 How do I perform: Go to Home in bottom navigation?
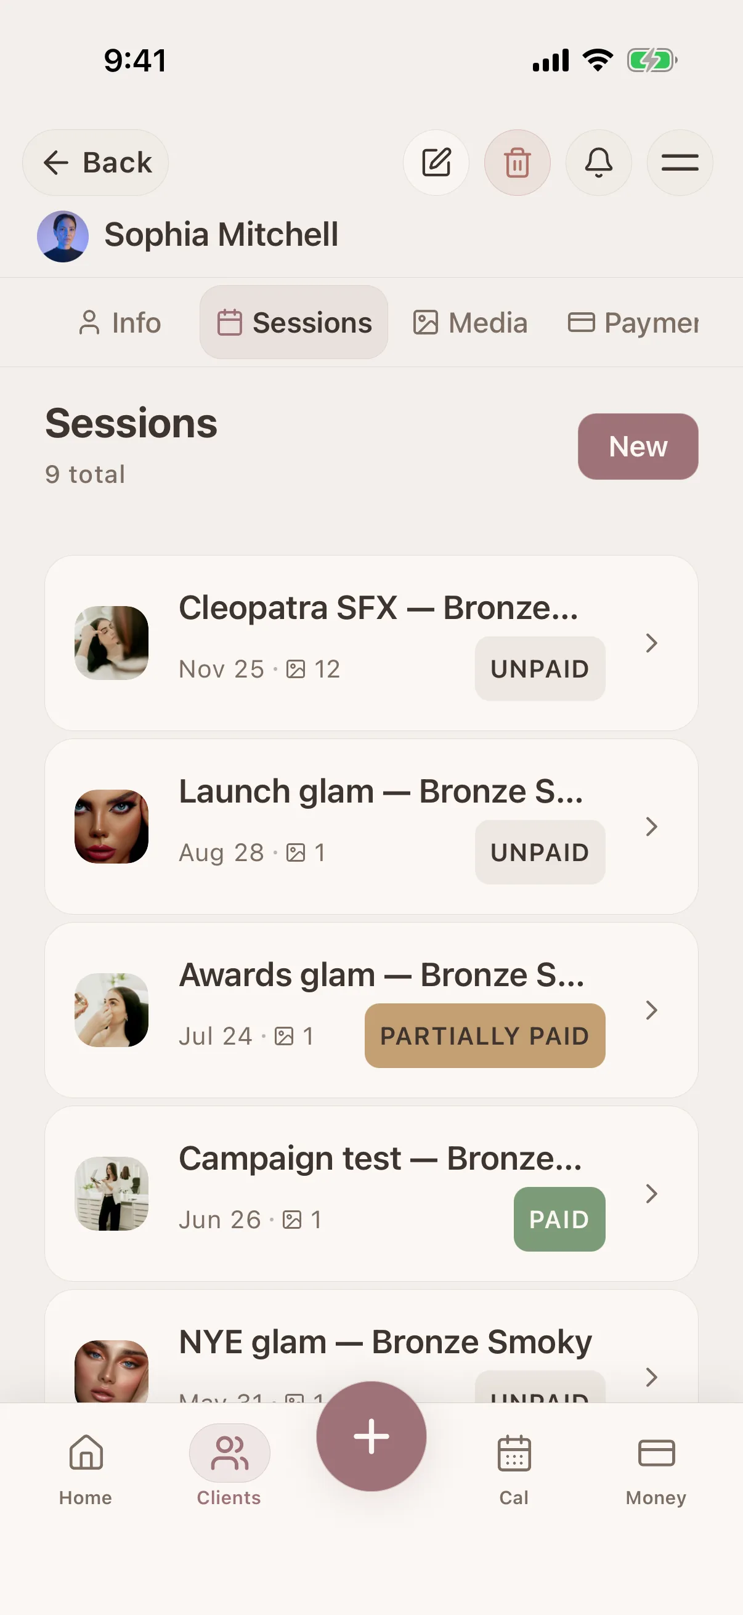tap(86, 1469)
